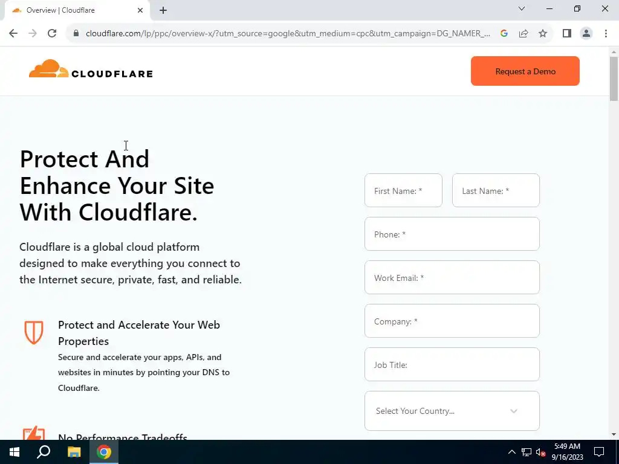Viewport: 619px width, 464px height.
Task: View site info via padlock icon
Action: 76,34
